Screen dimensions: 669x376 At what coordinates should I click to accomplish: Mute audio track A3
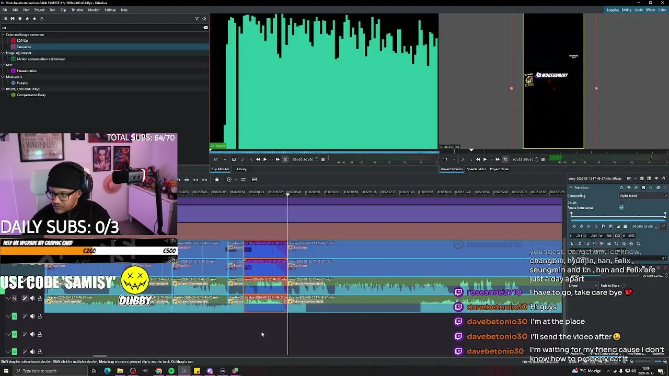click(32, 316)
